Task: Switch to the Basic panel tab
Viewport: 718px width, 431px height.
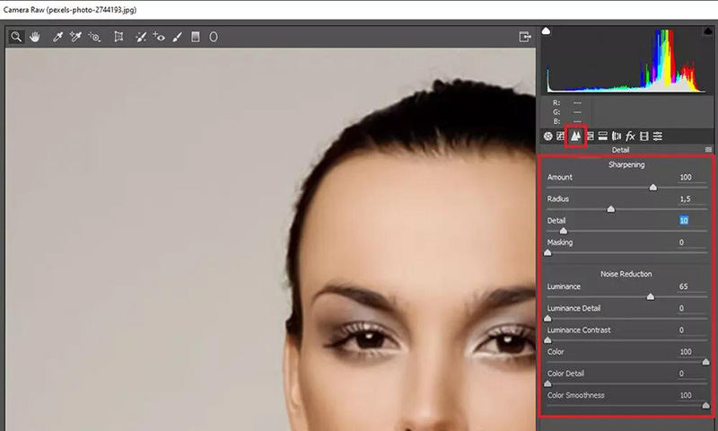Action: pos(547,136)
